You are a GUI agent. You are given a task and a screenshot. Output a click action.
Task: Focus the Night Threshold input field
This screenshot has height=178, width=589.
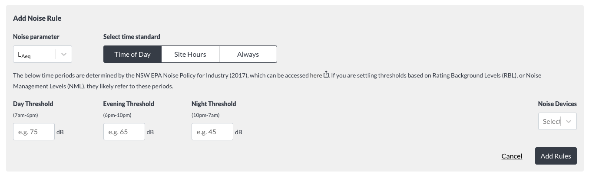(x=212, y=132)
